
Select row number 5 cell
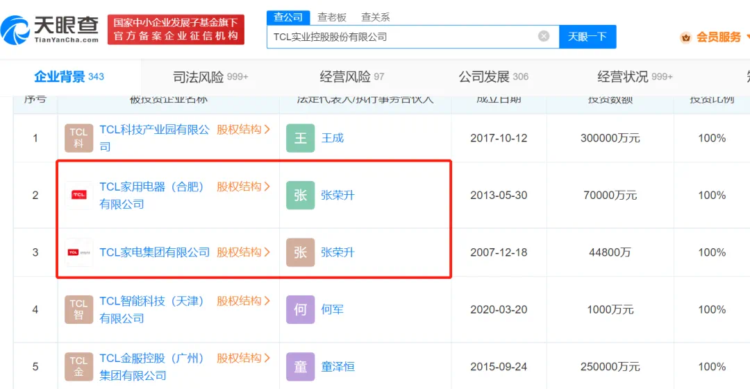(x=35, y=367)
